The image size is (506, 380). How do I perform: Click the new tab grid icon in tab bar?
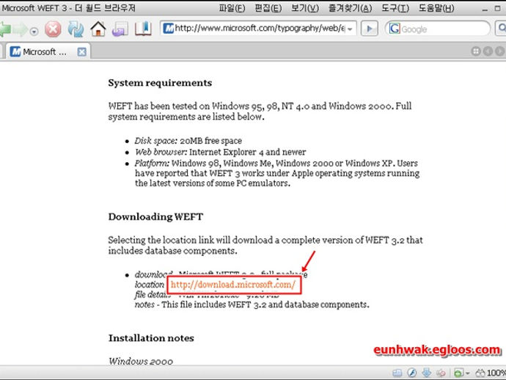coord(476,51)
